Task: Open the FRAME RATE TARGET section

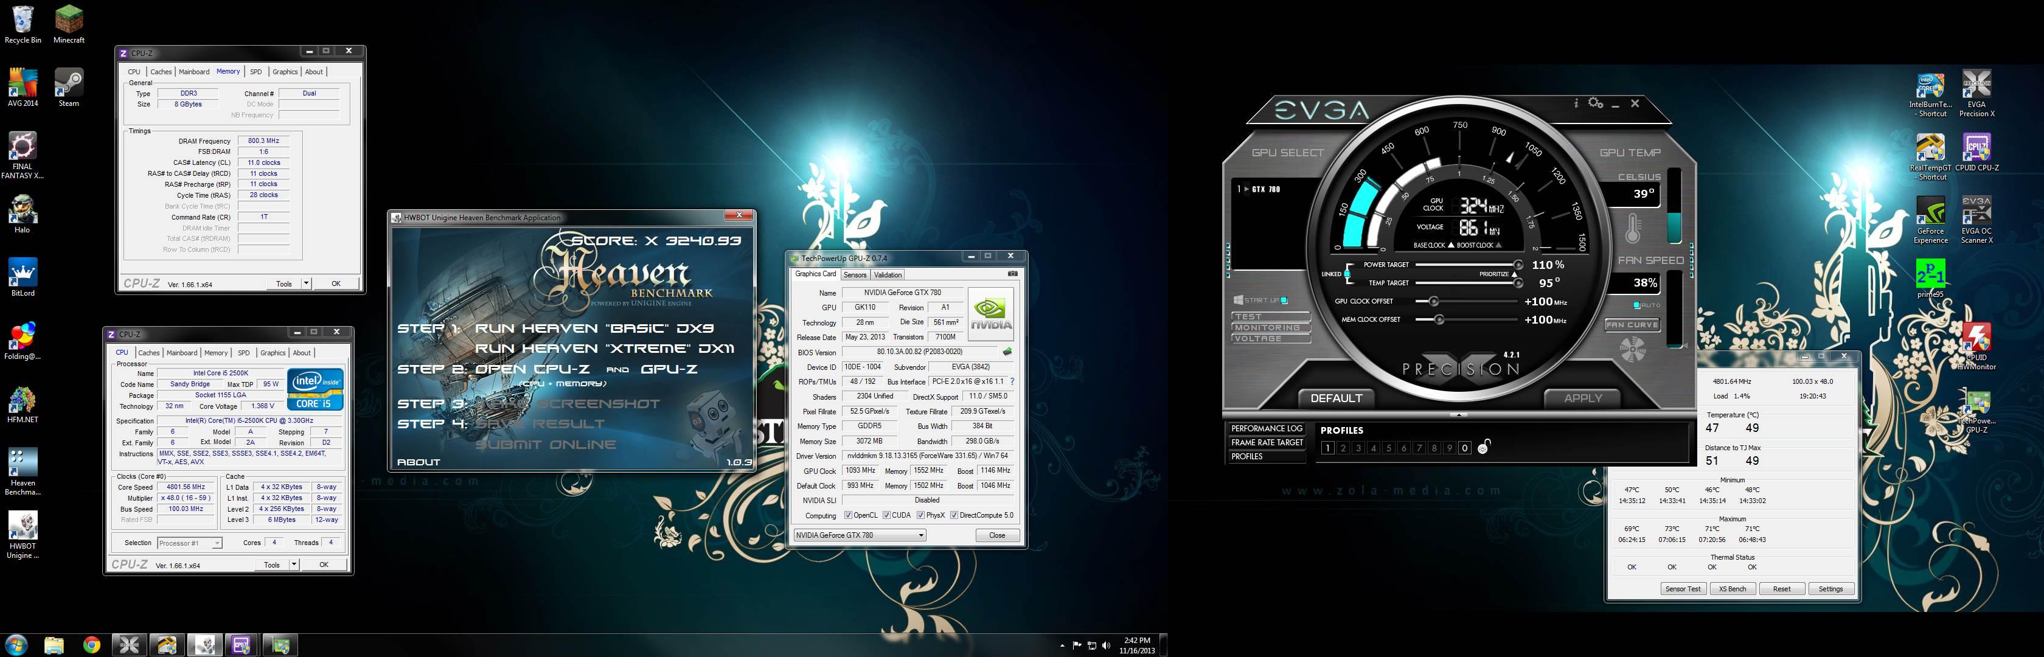Action: coord(1267,443)
